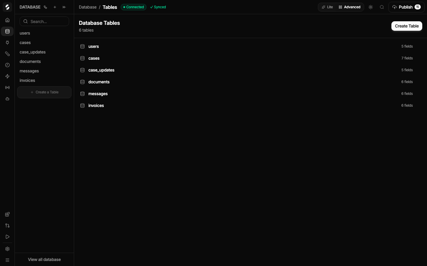The image size is (427, 266).
Task: Click the case_updates table row icon
Action: (x=82, y=70)
